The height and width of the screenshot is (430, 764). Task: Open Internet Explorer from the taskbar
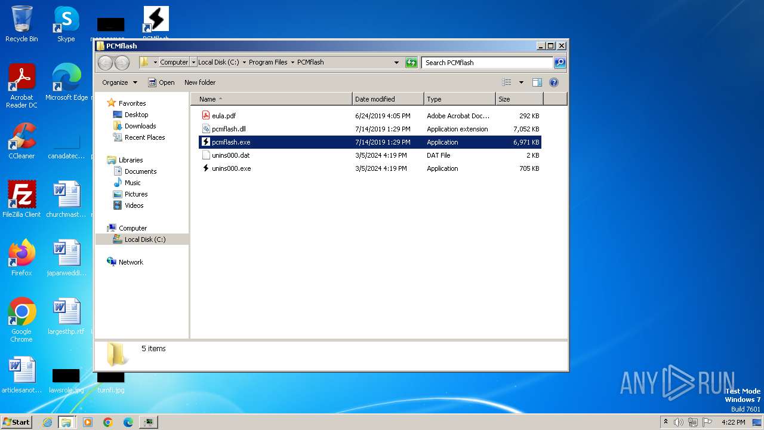[48, 422]
